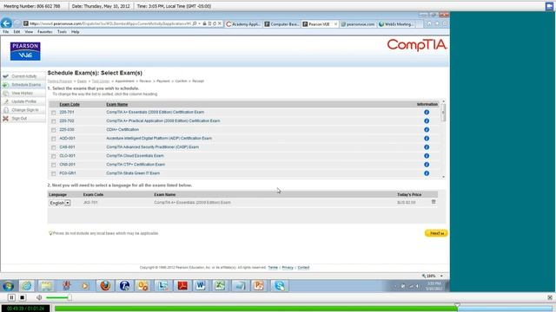Switch to the WebEx Meeting tab
Viewport: 556px width, 312px height.
396,24
